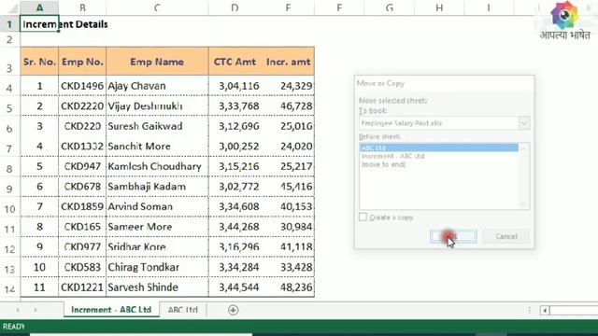The height and width of the screenshot is (336, 598).
Task: Select column H header
Action: point(439,7)
